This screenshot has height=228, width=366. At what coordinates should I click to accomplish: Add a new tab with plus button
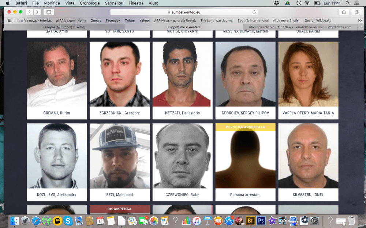point(361,27)
